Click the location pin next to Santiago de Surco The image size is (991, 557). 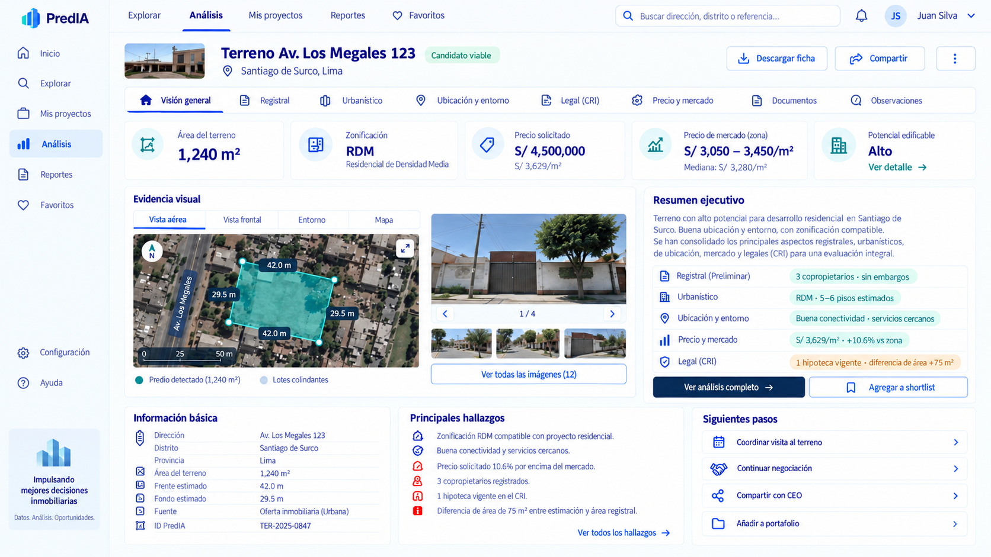point(227,71)
